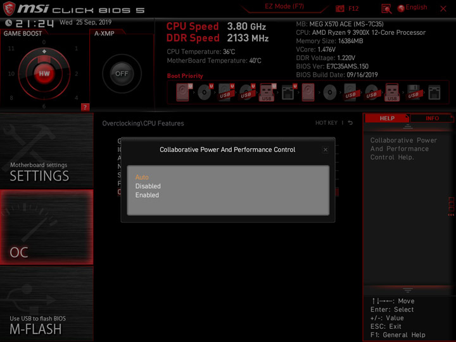Click the CPU Temperature: 36°C reading

pyautogui.click(x=201, y=52)
